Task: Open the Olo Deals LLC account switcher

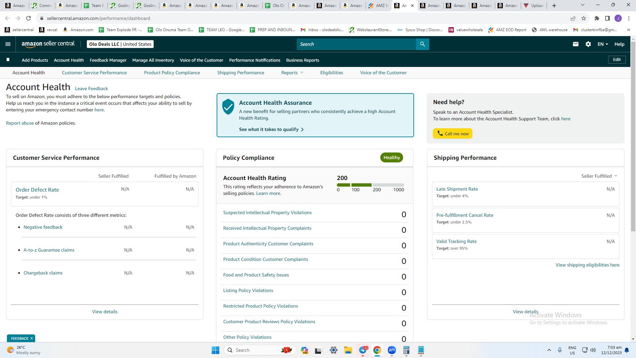Action: pyautogui.click(x=120, y=44)
